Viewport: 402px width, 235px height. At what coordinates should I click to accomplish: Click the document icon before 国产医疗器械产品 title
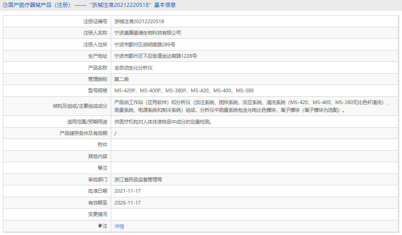click(x=5, y=5)
